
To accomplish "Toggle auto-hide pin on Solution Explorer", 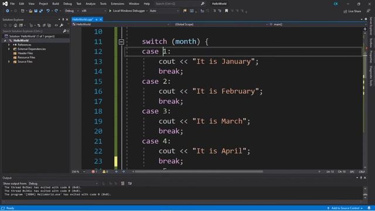I will tap(63, 19).
